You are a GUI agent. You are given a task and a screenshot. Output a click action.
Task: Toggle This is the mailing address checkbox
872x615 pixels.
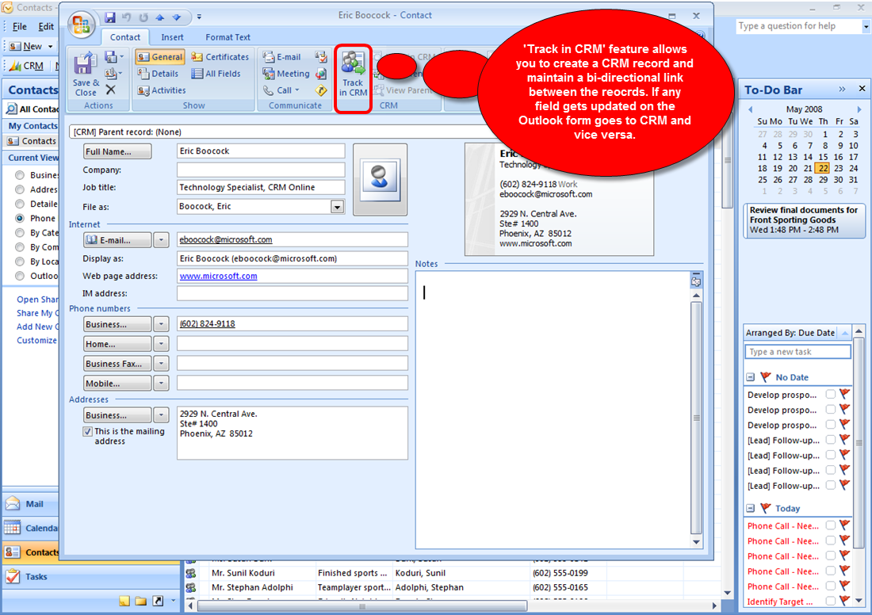tap(87, 431)
